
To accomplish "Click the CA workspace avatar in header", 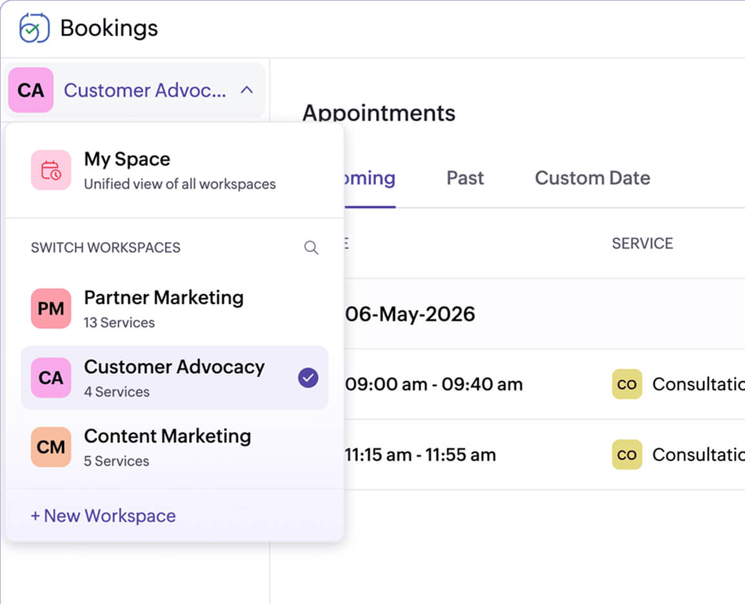I will pos(31,90).
